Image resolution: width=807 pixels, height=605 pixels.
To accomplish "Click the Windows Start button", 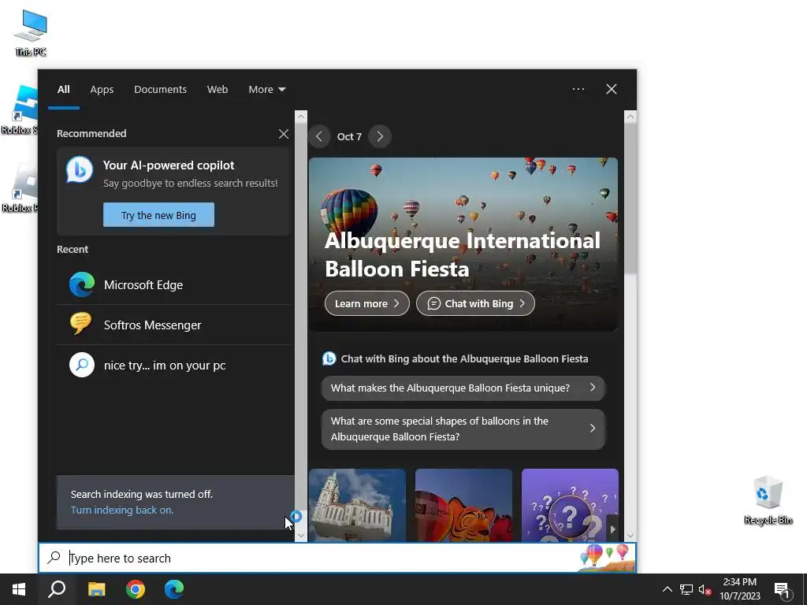I will tap(19, 589).
